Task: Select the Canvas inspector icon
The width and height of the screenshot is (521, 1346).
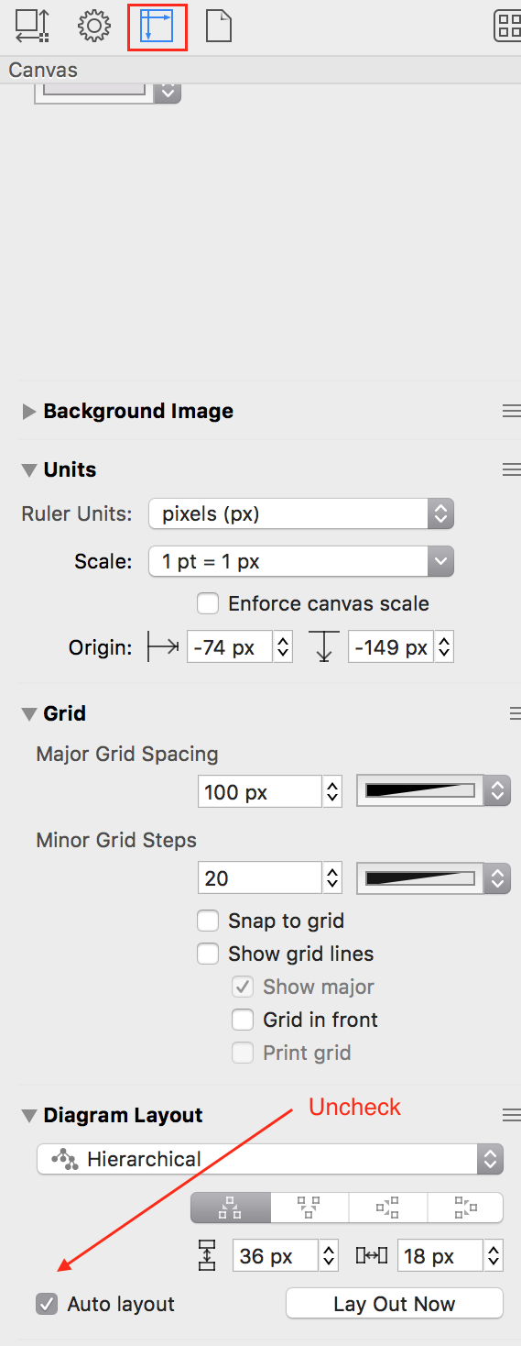Action: [x=157, y=27]
